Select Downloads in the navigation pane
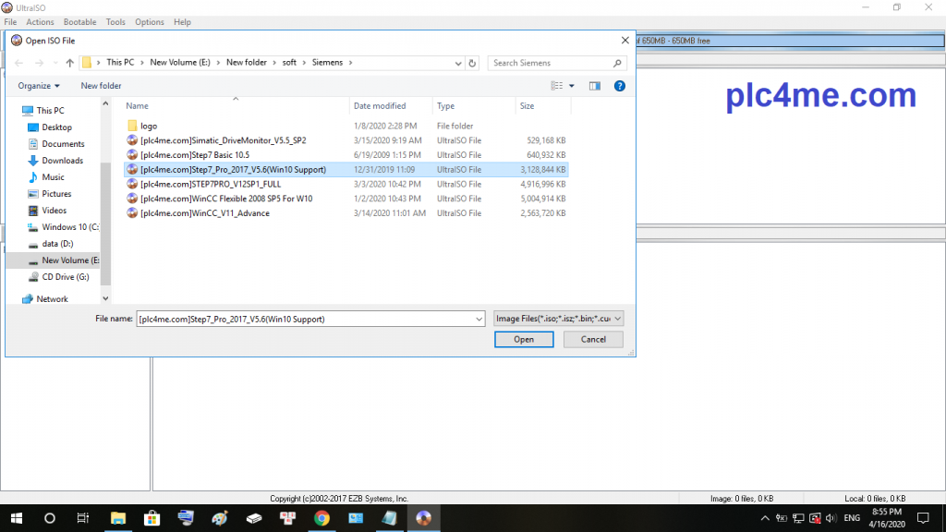 62,161
